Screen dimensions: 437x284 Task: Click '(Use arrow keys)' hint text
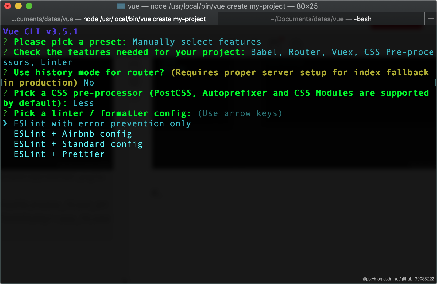click(x=240, y=113)
